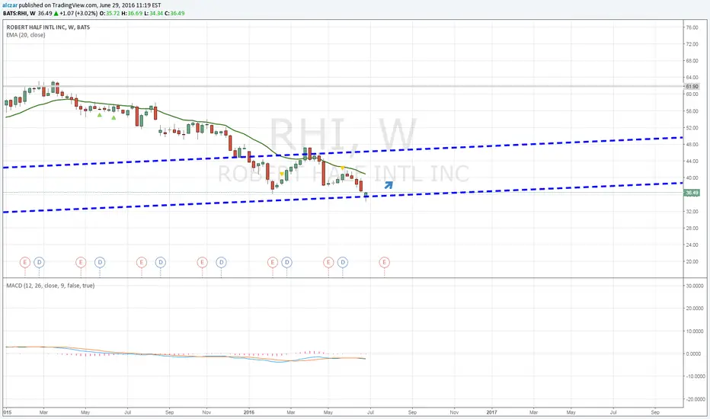
Task: Click the blue up-right arrow drawing on the chart
Action: [x=389, y=185]
